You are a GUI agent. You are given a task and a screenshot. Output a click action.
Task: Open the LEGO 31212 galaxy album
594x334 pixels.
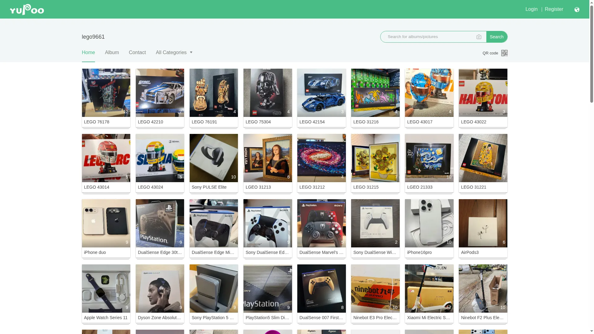pyautogui.click(x=321, y=158)
